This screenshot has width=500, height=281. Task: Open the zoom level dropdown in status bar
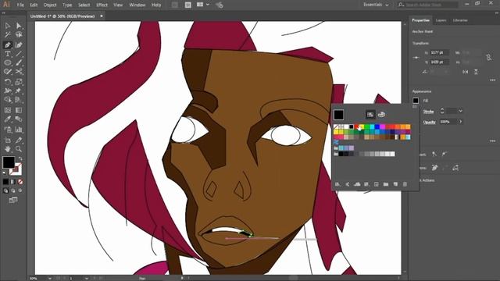[x=50, y=278]
